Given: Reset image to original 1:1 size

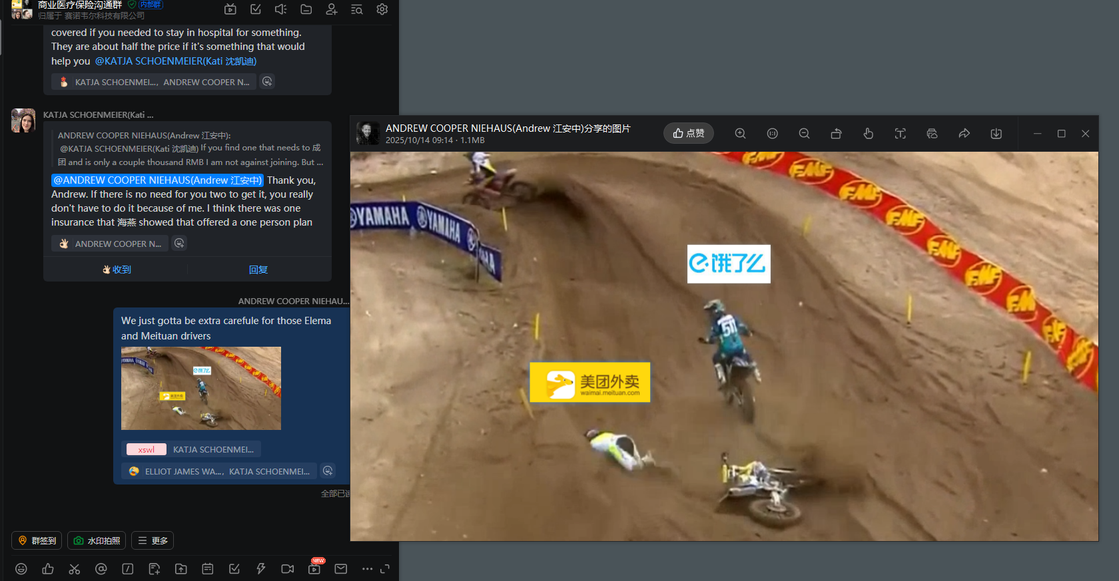Looking at the screenshot, I should point(772,134).
